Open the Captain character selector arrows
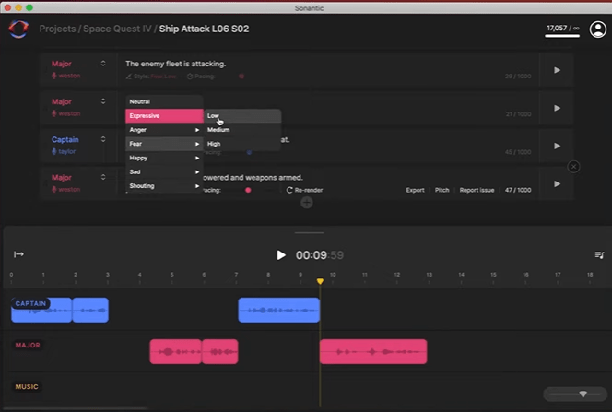612x412 pixels. click(x=103, y=140)
